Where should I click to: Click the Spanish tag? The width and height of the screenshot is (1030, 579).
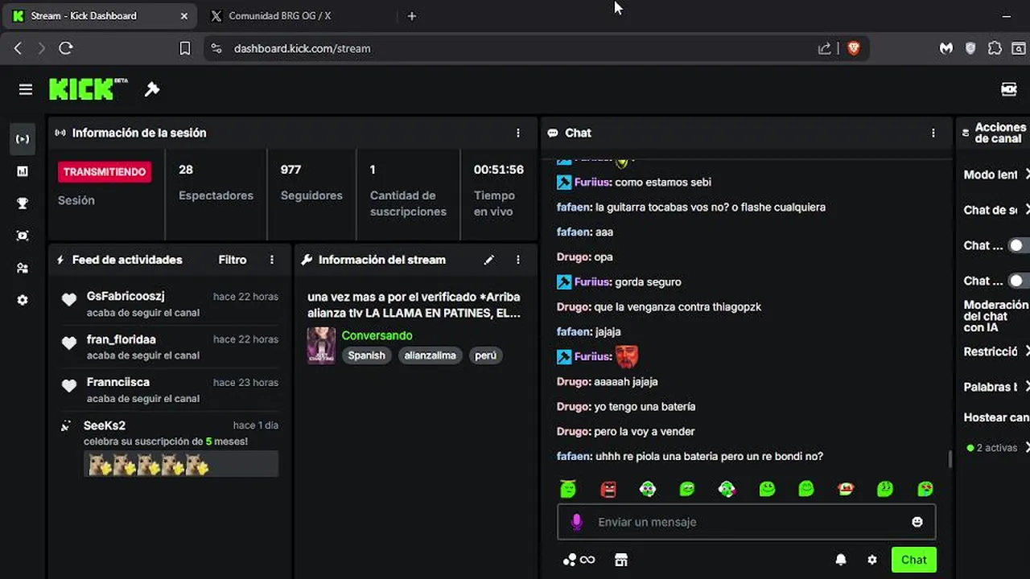(x=366, y=355)
